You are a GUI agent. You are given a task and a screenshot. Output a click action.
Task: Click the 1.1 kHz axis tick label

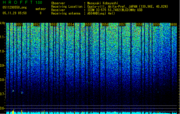(3, 37)
